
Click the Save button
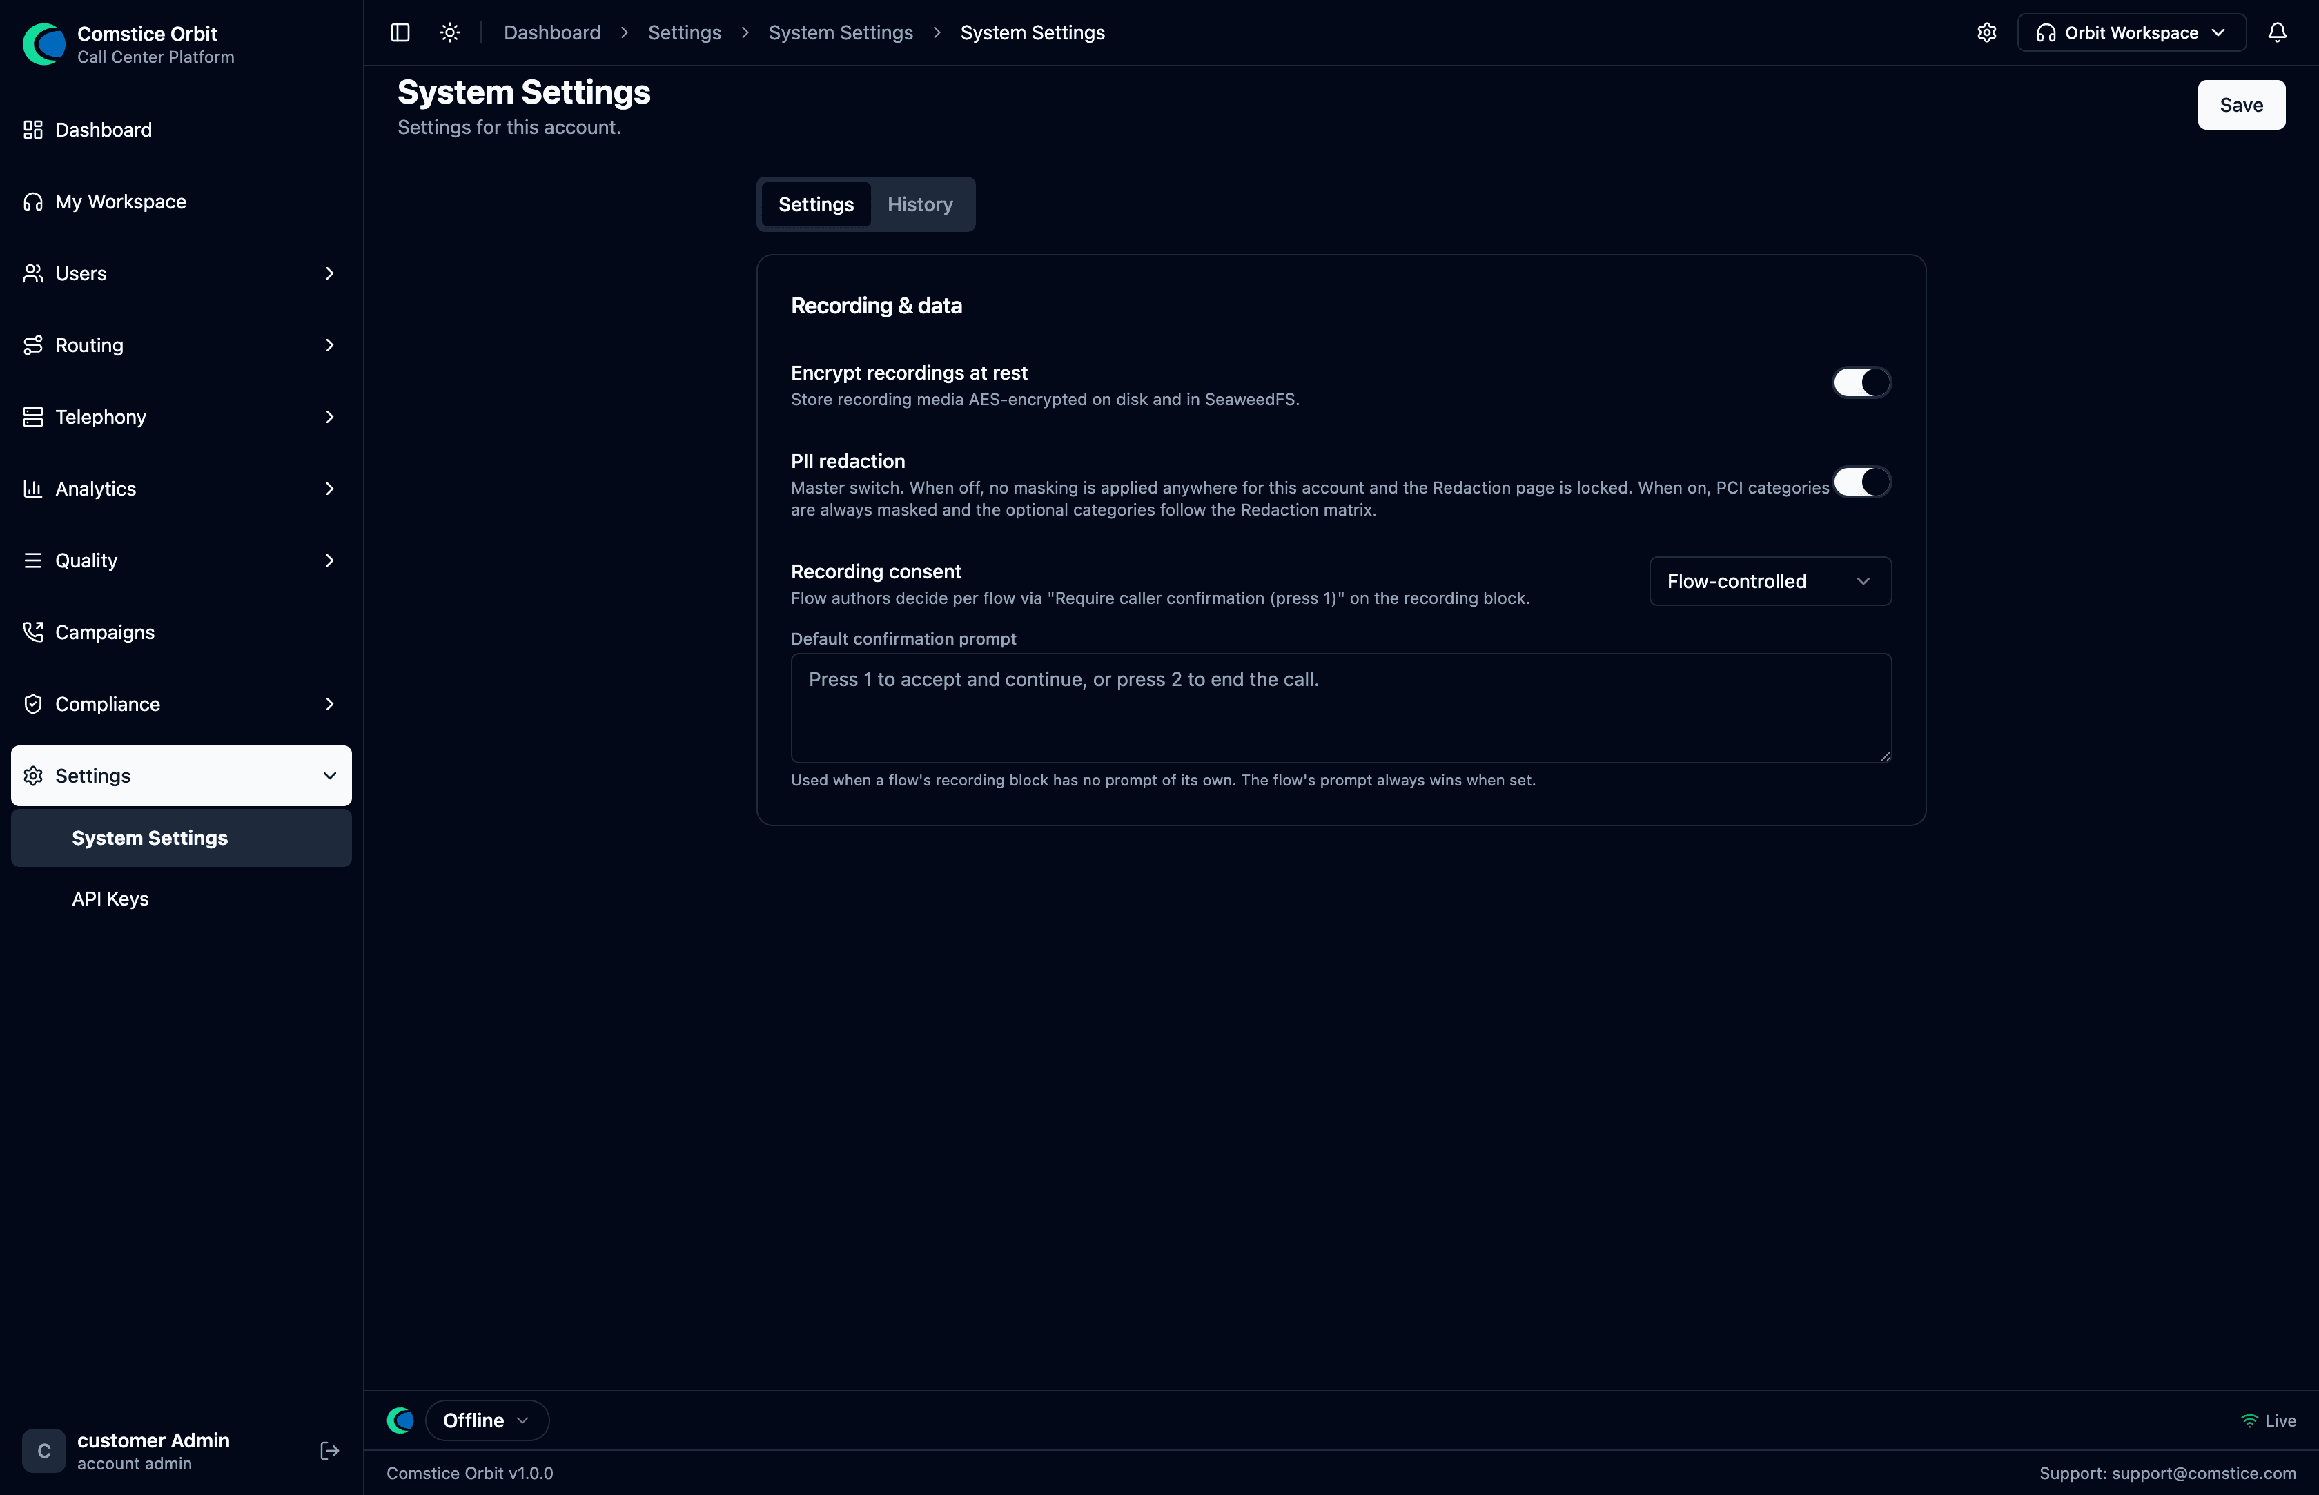[x=2240, y=105]
